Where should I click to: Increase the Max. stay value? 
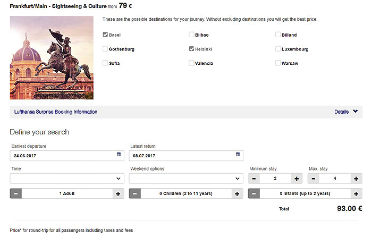click(356, 179)
